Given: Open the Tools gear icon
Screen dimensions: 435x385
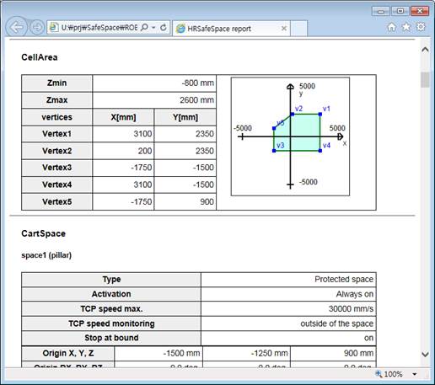Looking at the screenshot, I should tap(421, 27).
